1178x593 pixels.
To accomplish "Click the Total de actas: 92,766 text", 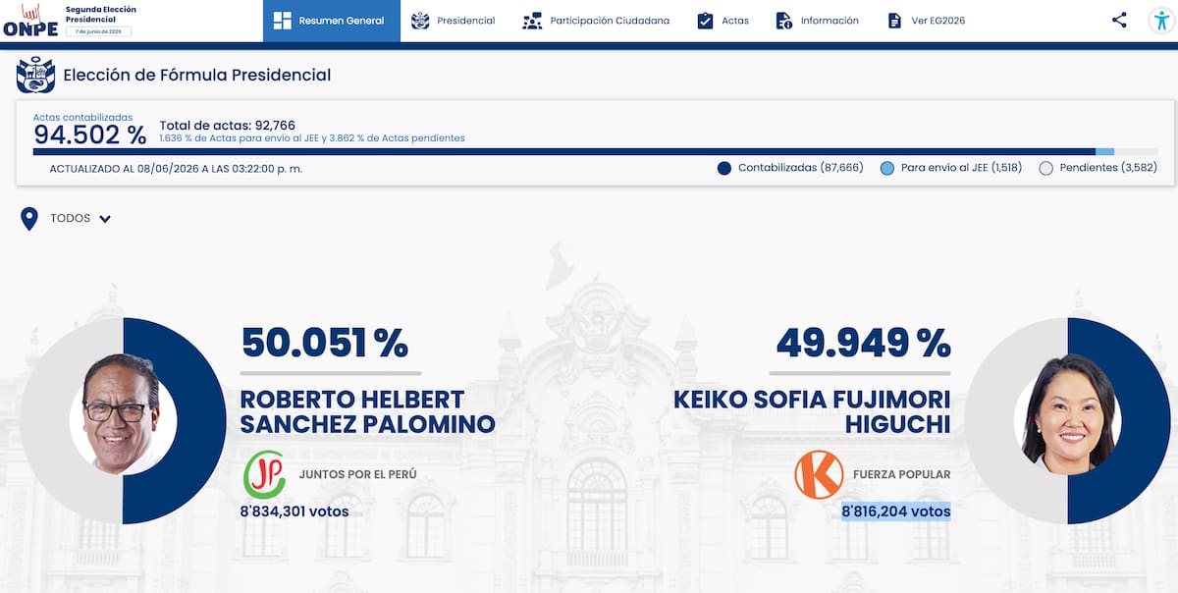I will pos(227,126).
